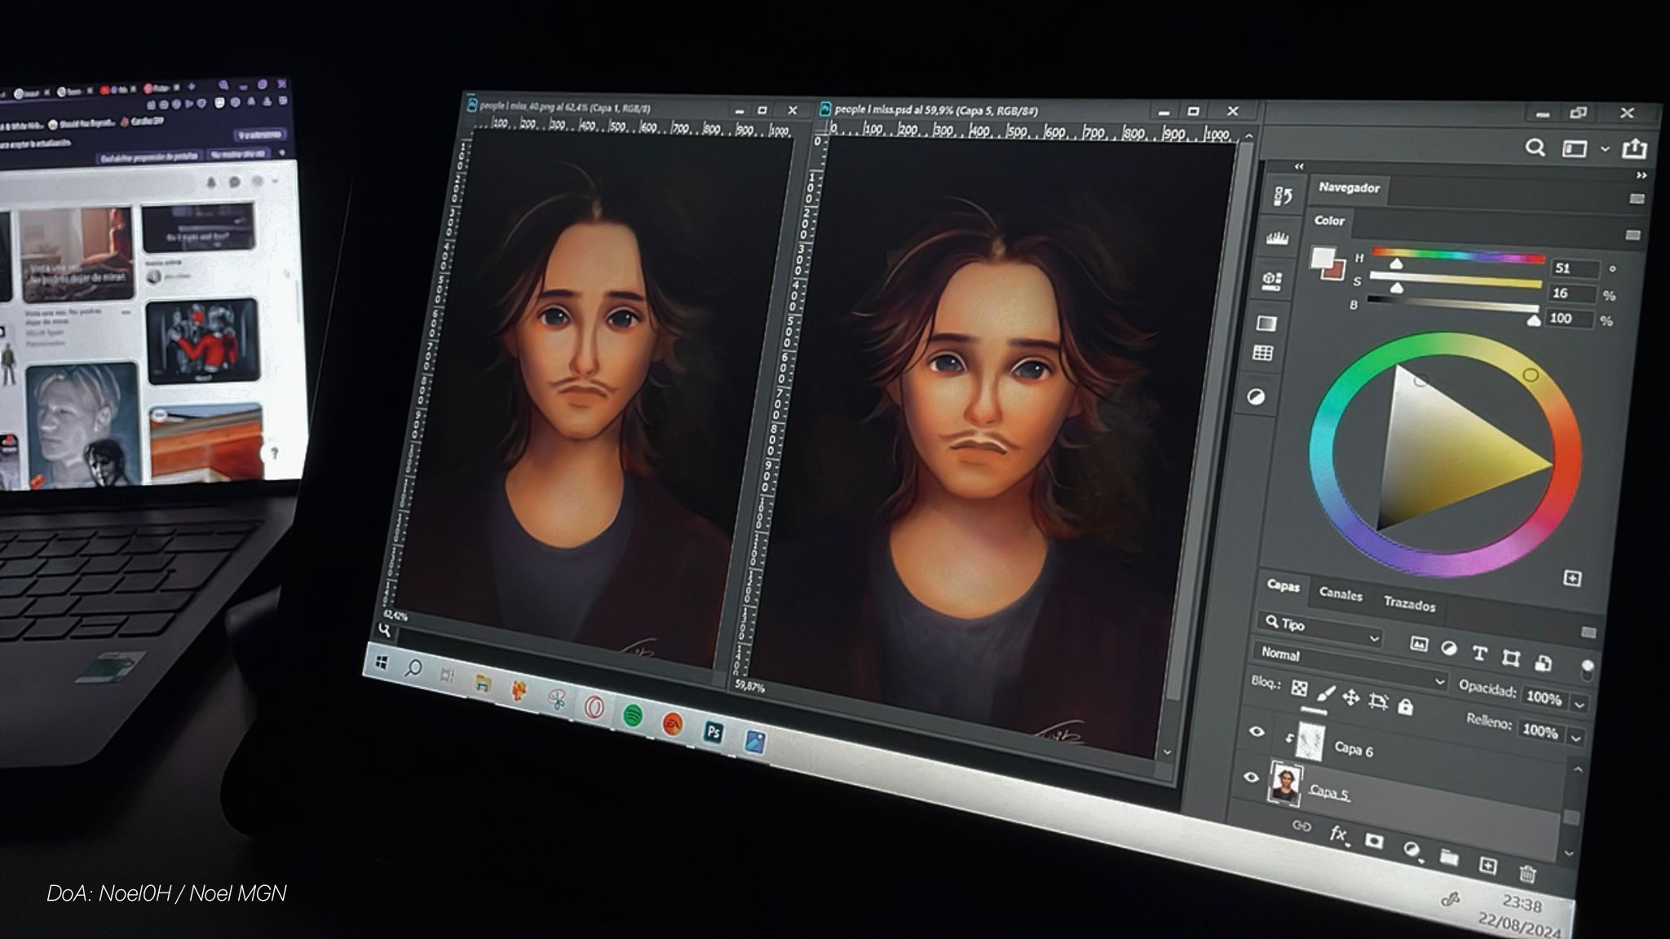This screenshot has width=1670, height=939.
Task: Click the hue value field showing 51
Action: coord(1574,268)
